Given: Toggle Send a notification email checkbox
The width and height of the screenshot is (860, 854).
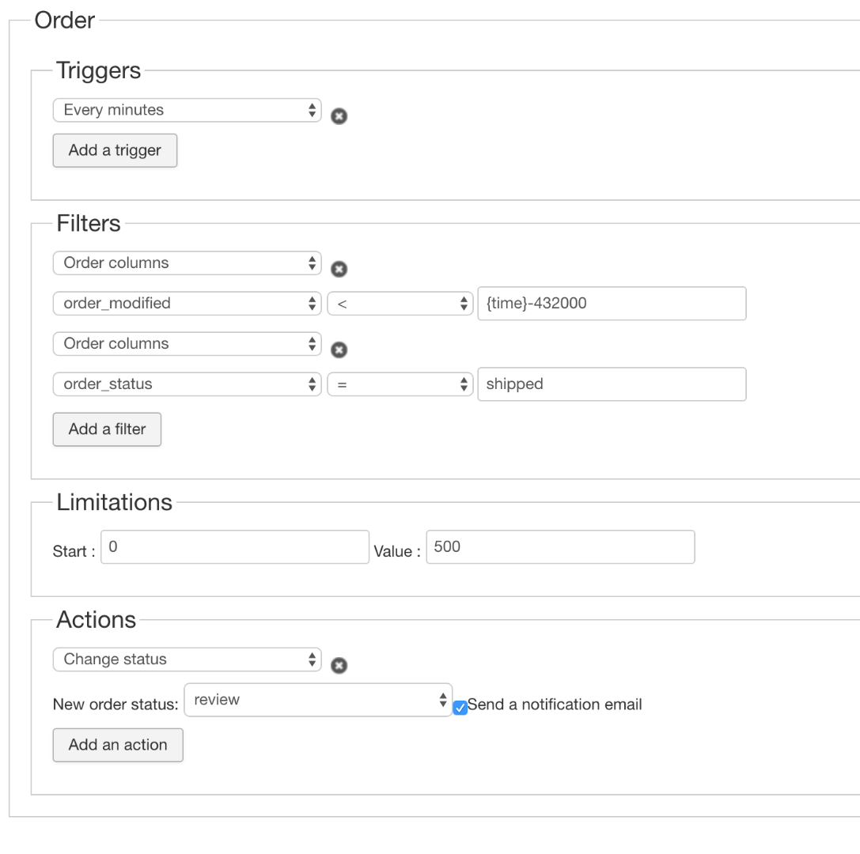Looking at the screenshot, I should click(460, 707).
